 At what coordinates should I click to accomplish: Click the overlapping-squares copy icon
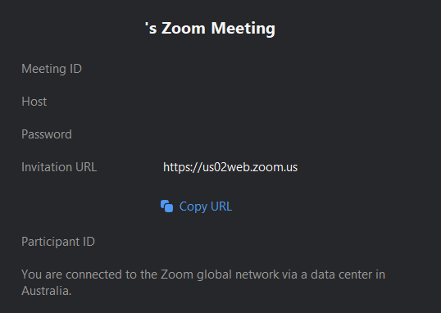(166, 206)
